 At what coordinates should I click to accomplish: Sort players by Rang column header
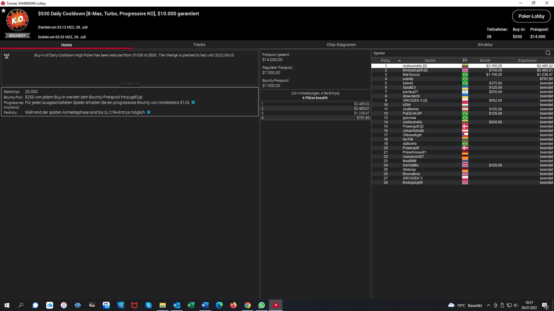(386, 60)
